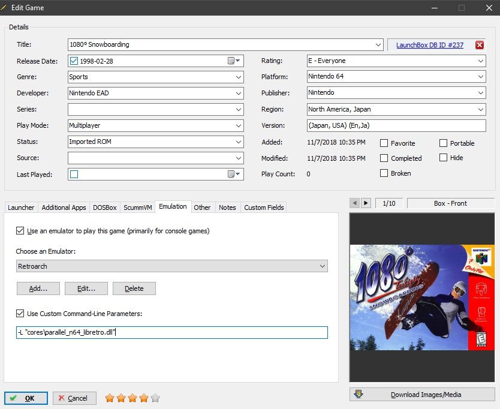
Task: Set rating to five stars
Action: click(156, 398)
